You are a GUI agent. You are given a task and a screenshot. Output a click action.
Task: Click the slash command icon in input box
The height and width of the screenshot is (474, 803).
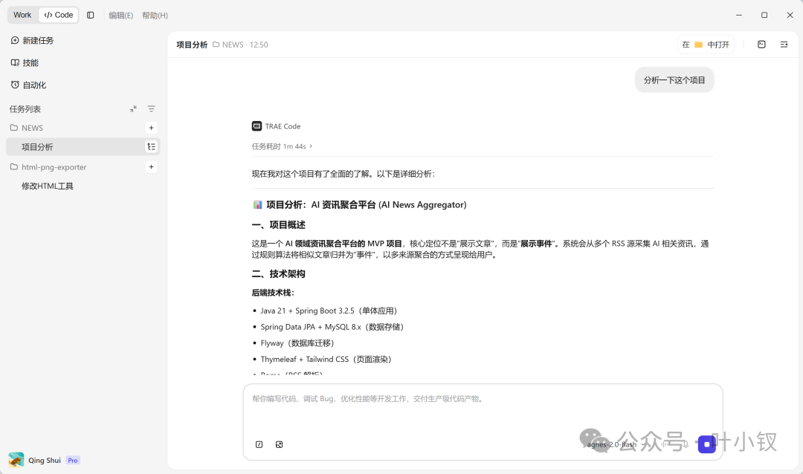pyautogui.click(x=259, y=444)
